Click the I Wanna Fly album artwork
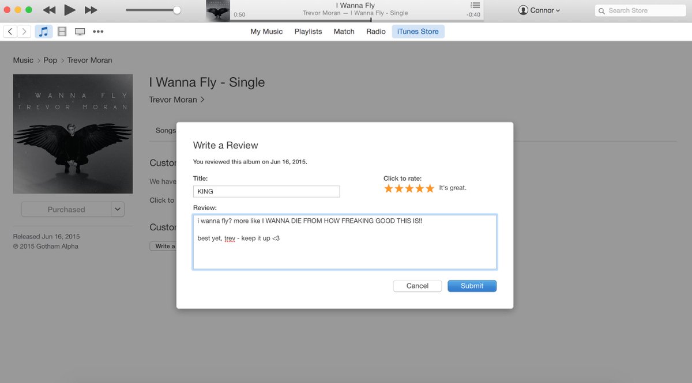 pos(73,134)
